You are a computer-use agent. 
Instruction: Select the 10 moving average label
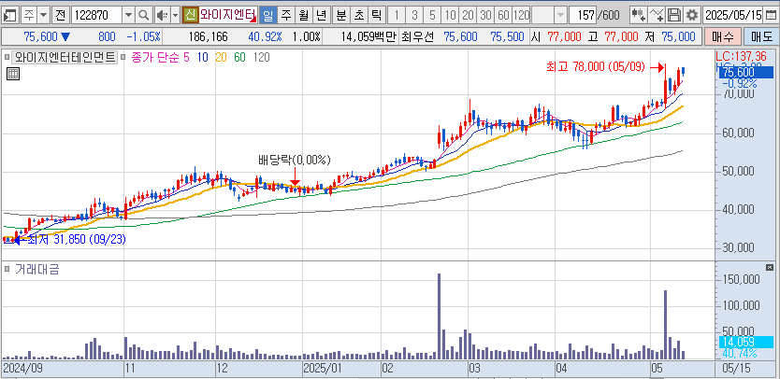tap(202, 58)
